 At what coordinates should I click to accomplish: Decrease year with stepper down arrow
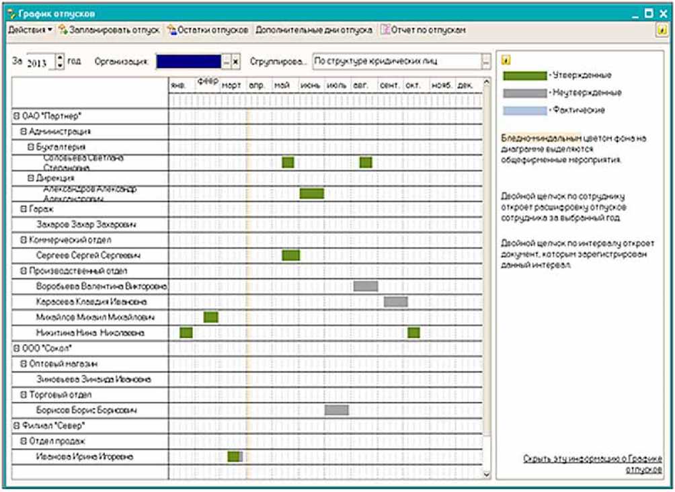(x=61, y=65)
